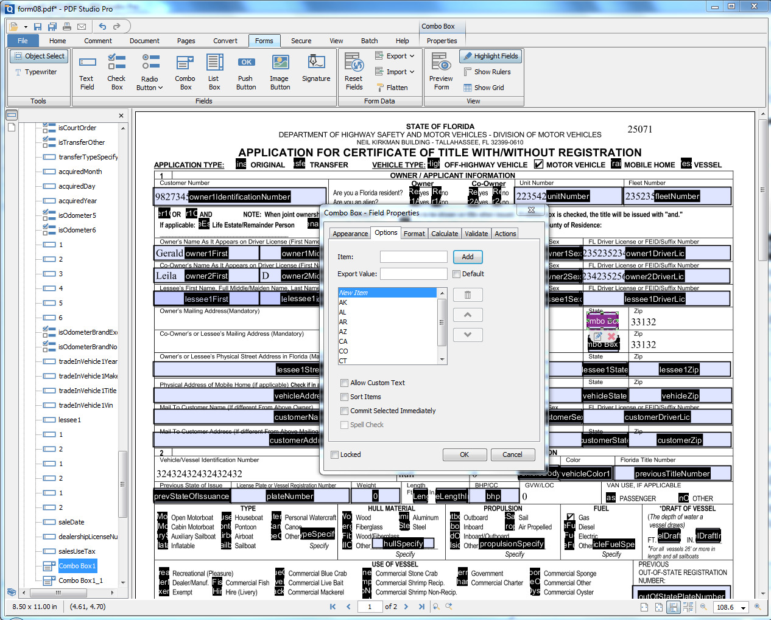Toggle the Default checkbox
Screen dimensions: 771x620
(457, 274)
